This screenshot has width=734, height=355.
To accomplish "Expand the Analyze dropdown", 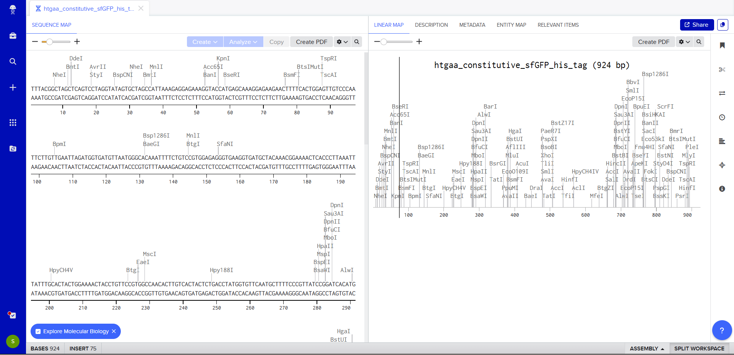I will coord(243,42).
